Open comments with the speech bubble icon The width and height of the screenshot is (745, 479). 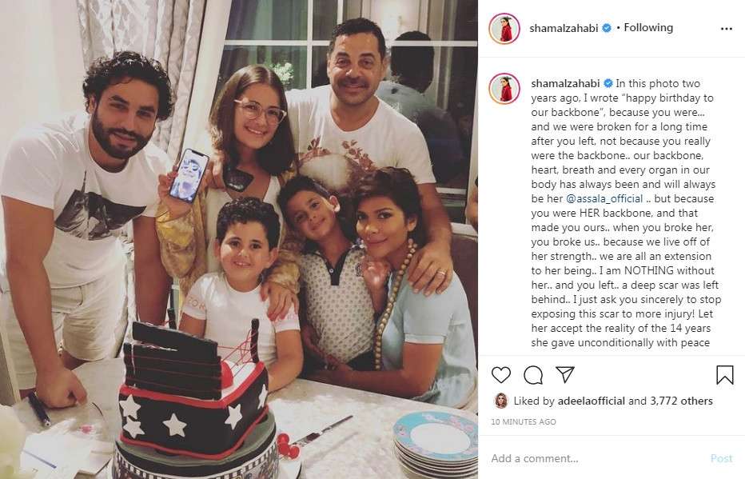coord(533,375)
